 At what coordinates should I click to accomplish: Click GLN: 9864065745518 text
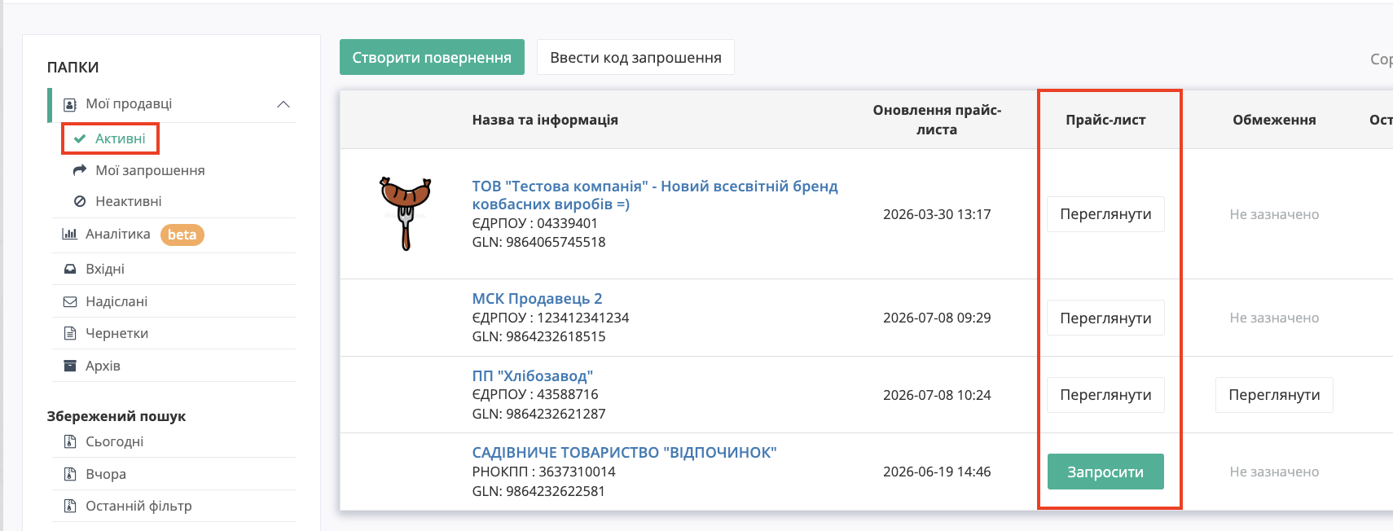538,242
